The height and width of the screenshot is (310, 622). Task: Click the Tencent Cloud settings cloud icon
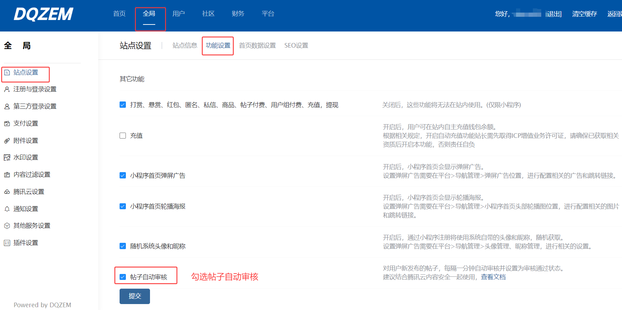coord(7,192)
